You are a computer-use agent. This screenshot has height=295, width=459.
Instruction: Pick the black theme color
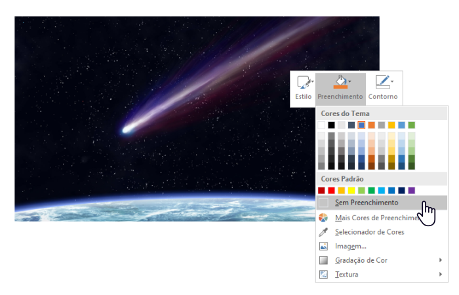point(331,125)
